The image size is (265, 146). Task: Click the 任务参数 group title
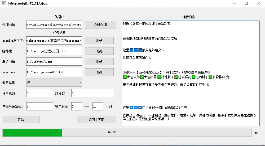click(x=59, y=33)
